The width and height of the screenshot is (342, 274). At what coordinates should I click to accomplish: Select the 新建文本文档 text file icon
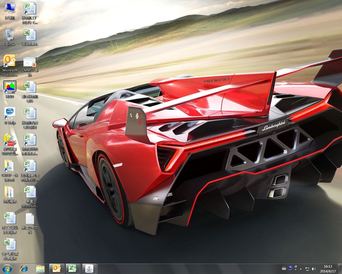pyautogui.click(x=30, y=223)
